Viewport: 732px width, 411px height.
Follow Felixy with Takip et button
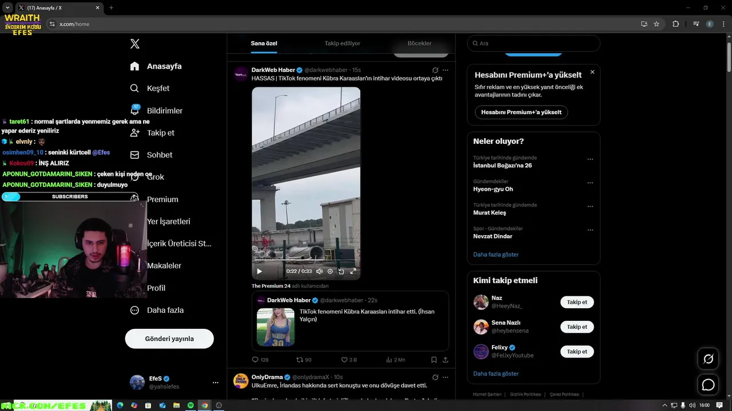pos(577,352)
